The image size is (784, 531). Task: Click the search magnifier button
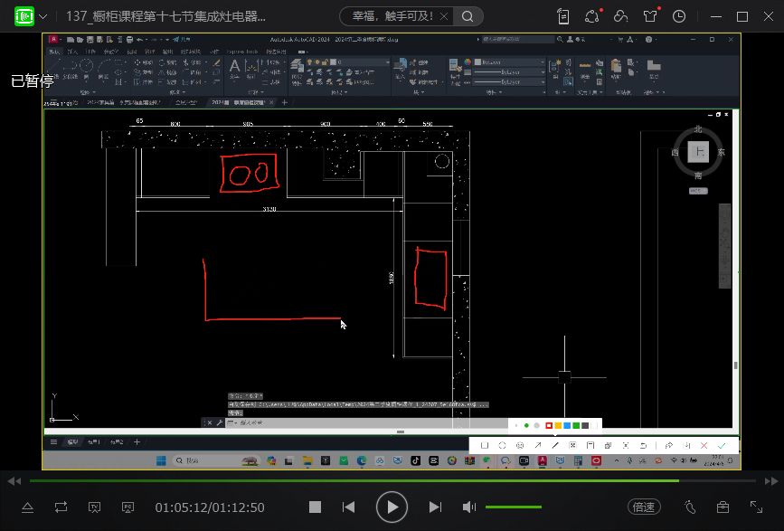pos(467,16)
